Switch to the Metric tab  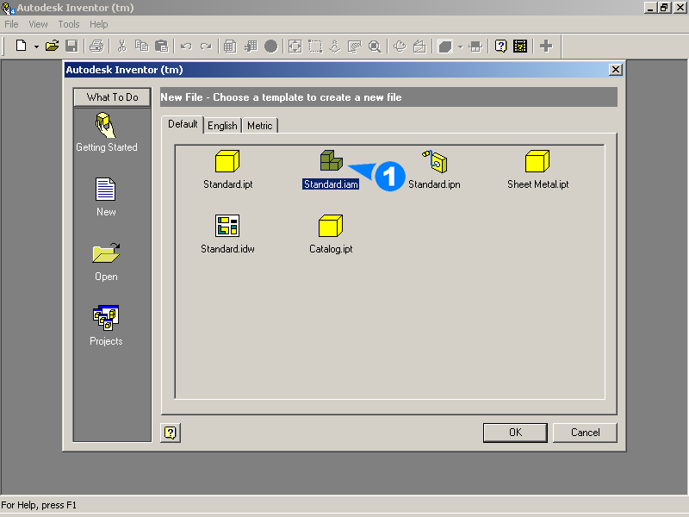pos(260,126)
